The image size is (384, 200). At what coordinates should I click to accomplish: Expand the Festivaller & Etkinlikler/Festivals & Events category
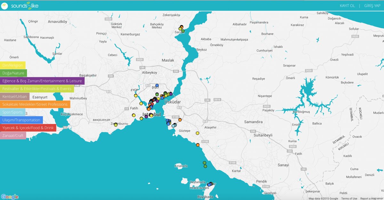tap(37, 89)
